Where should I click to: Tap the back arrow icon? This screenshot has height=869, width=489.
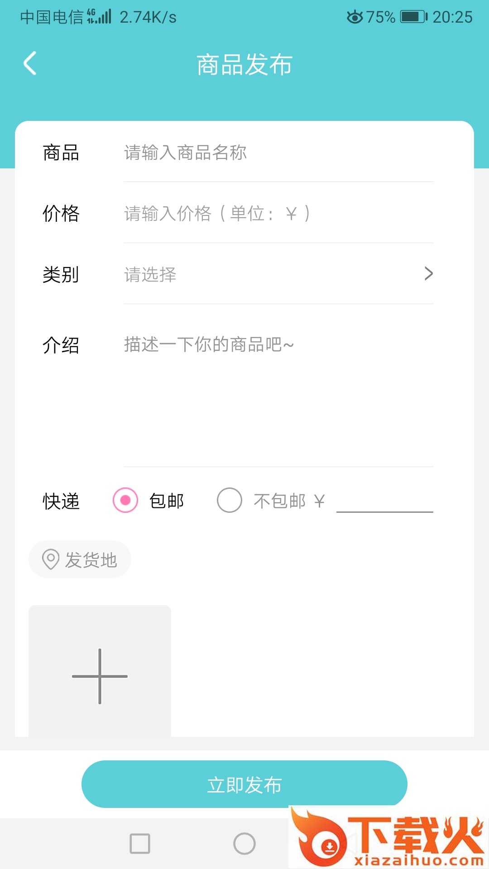(30, 63)
